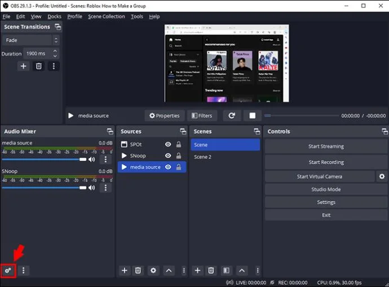Seek on the media playback timeline
Viewport: 389px width, 287px height.
302,115
